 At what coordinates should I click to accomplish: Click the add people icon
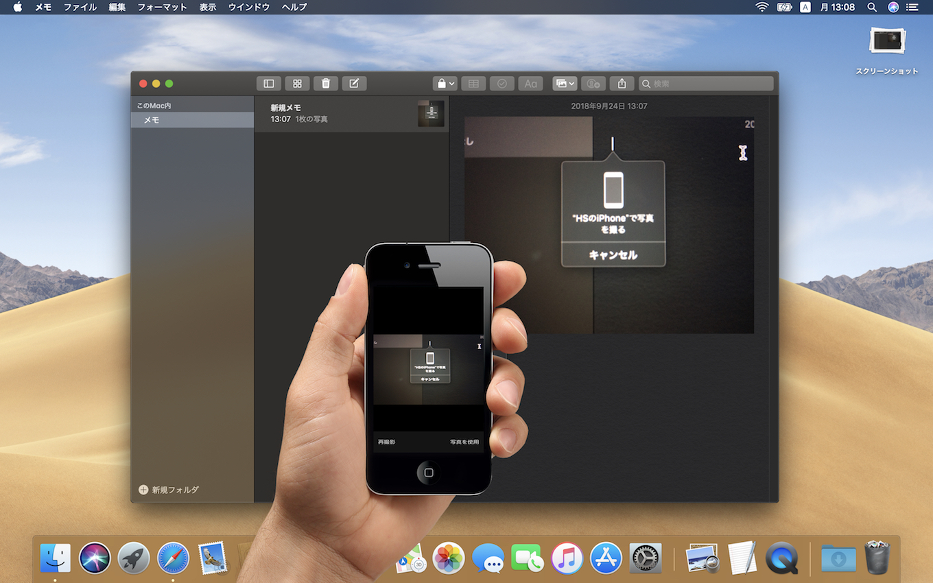click(x=593, y=84)
